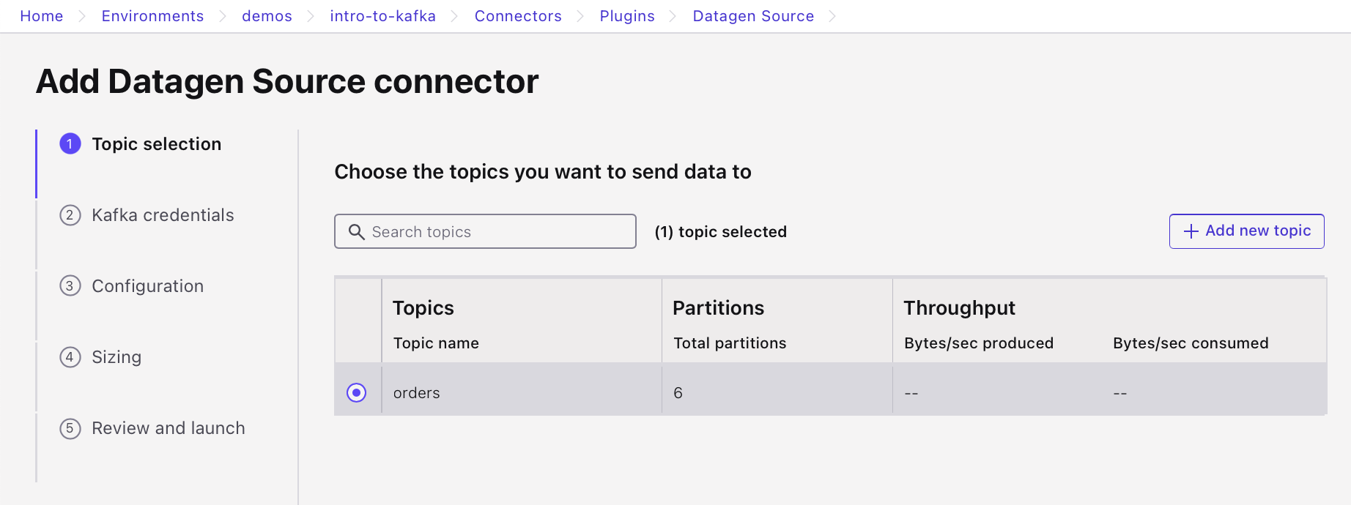
Task: Open the Configuration step
Action: (147, 286)
